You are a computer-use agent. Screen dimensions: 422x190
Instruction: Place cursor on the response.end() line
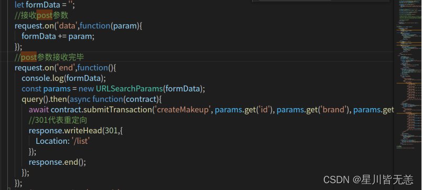pyautogui.click(x=57, y=162)
